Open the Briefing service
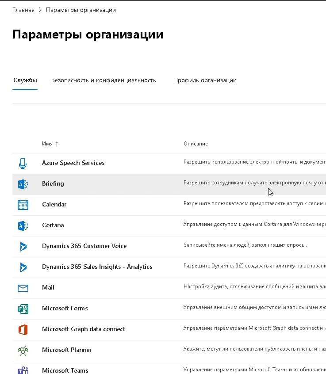Viewport: 326px width, 374px height. coord(53,183)
